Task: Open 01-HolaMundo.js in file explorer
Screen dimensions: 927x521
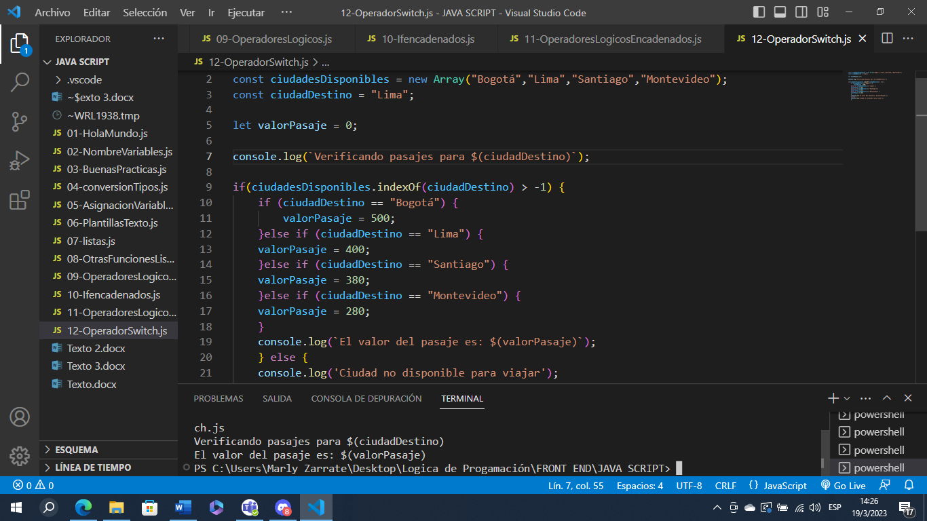Action: click(x=109, y=134)
